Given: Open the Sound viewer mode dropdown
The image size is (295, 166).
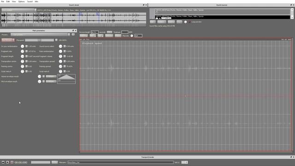Looking at the screenshot, I should (x=19, y=10).
